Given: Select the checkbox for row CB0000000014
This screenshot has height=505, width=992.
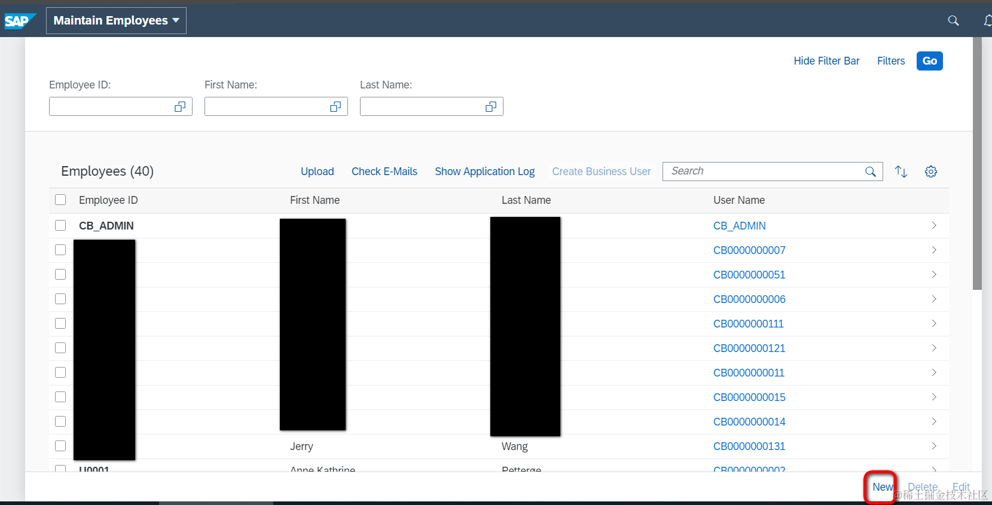Looking at the screenshot, I should pos(60,421).
